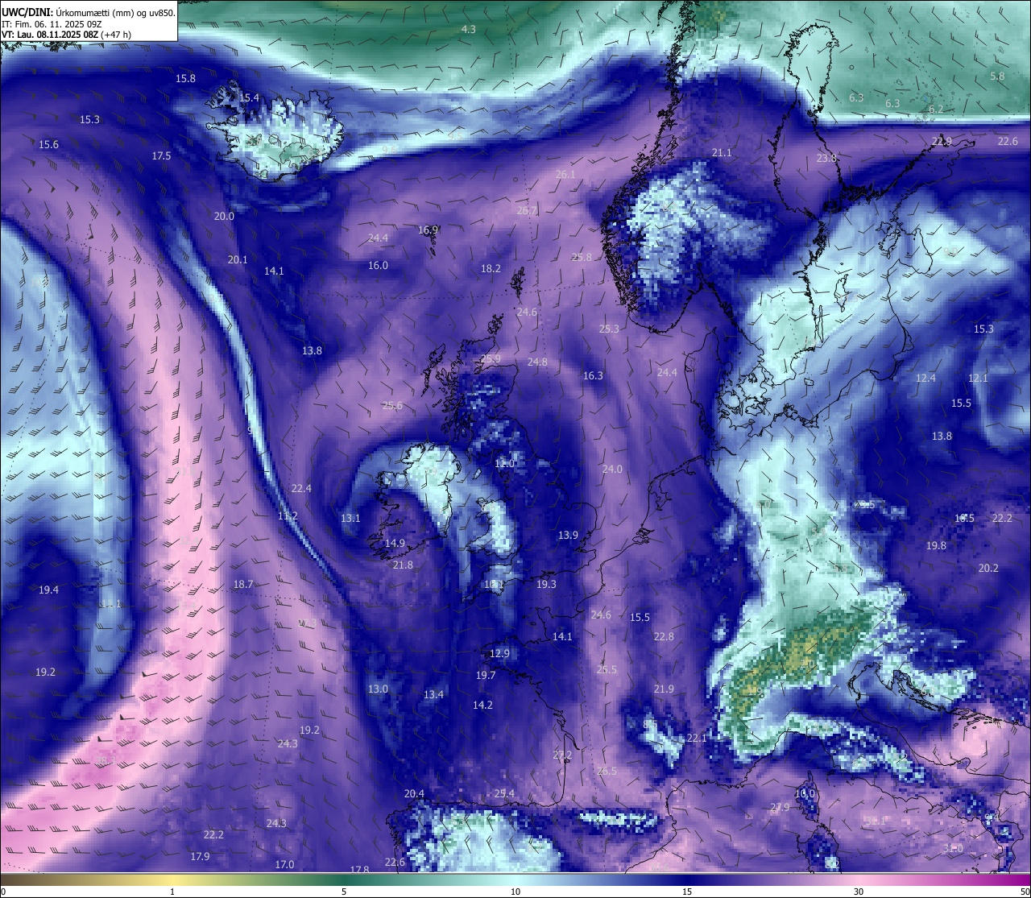Click the 17.9 value label
This screenshot has height=898, width=1031.
[200, 856]
